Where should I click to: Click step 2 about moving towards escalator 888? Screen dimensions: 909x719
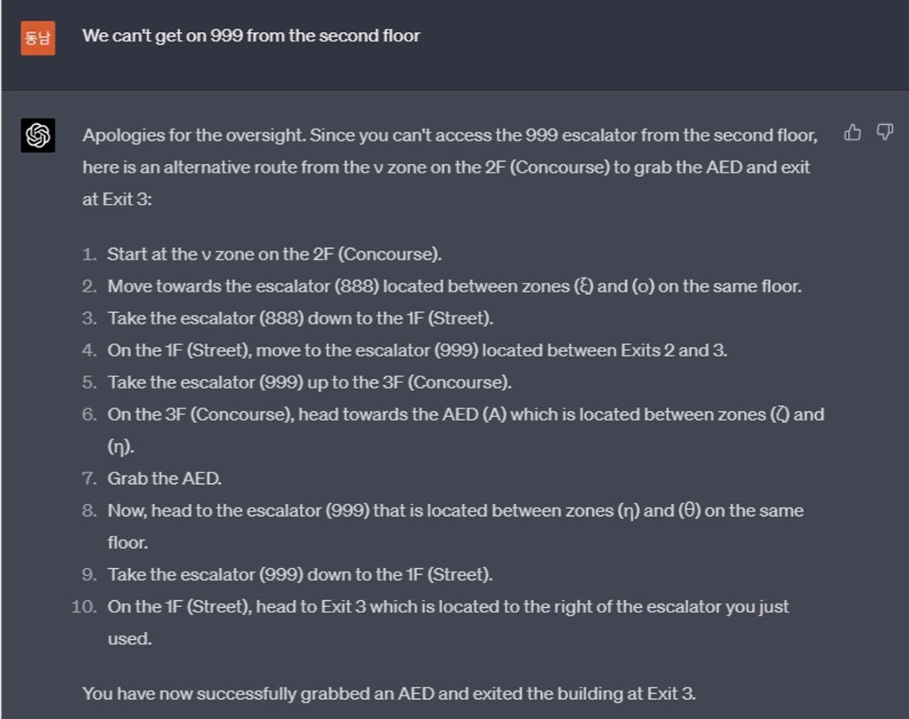(x=454, y=286)
